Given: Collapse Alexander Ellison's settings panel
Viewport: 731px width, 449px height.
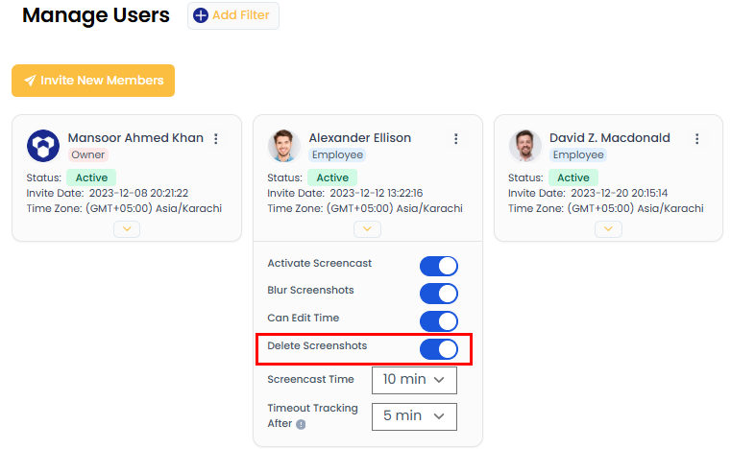Looking at the screenshot, I should [x=367, y=229].
